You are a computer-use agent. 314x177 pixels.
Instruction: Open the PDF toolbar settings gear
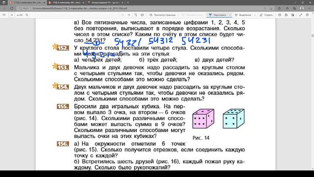(307, 15)
